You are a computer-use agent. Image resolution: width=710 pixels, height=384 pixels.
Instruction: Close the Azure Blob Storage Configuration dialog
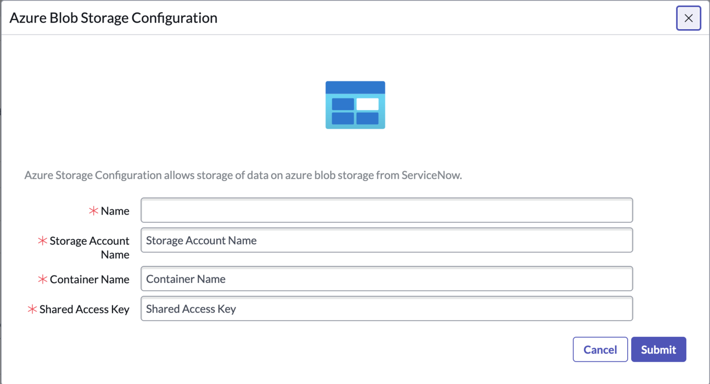[x=688, y=18]
